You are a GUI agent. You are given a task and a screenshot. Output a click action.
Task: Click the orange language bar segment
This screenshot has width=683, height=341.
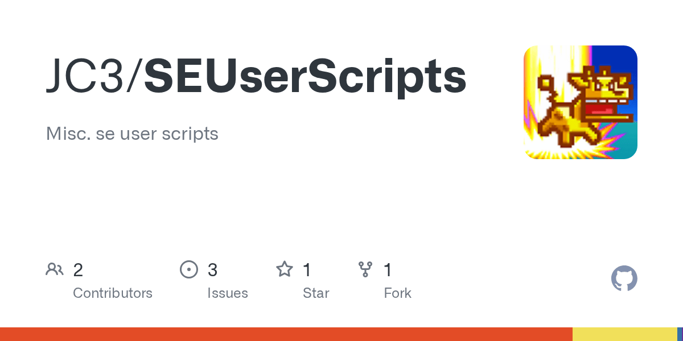285,334
